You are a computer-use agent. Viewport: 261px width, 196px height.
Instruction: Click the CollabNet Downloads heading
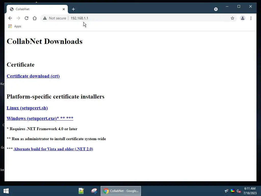click(x=45, y=41)
